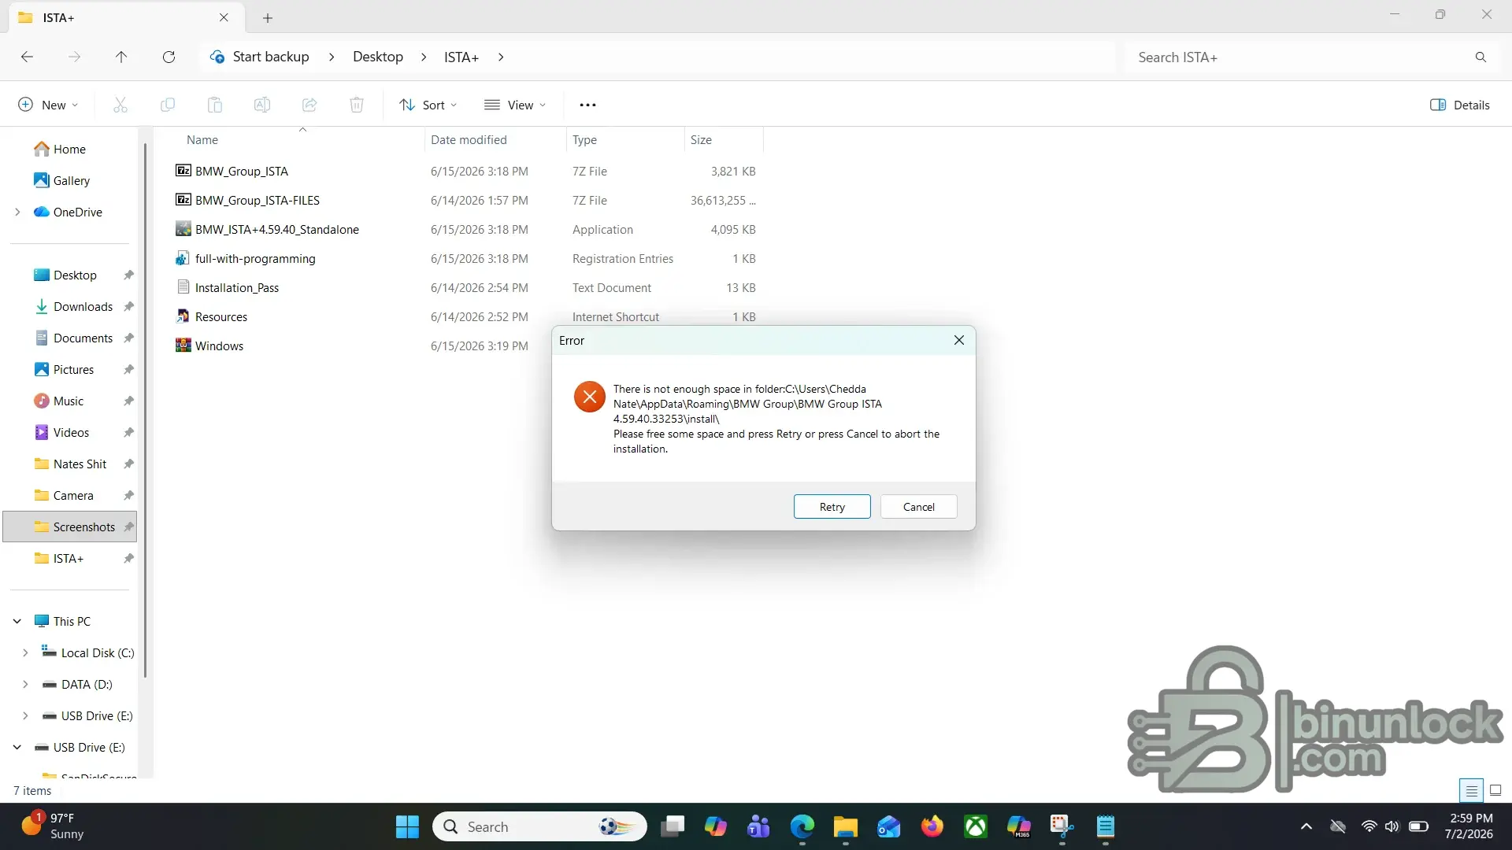Open Microsoft Edge from taskbar

coord(802,826)
